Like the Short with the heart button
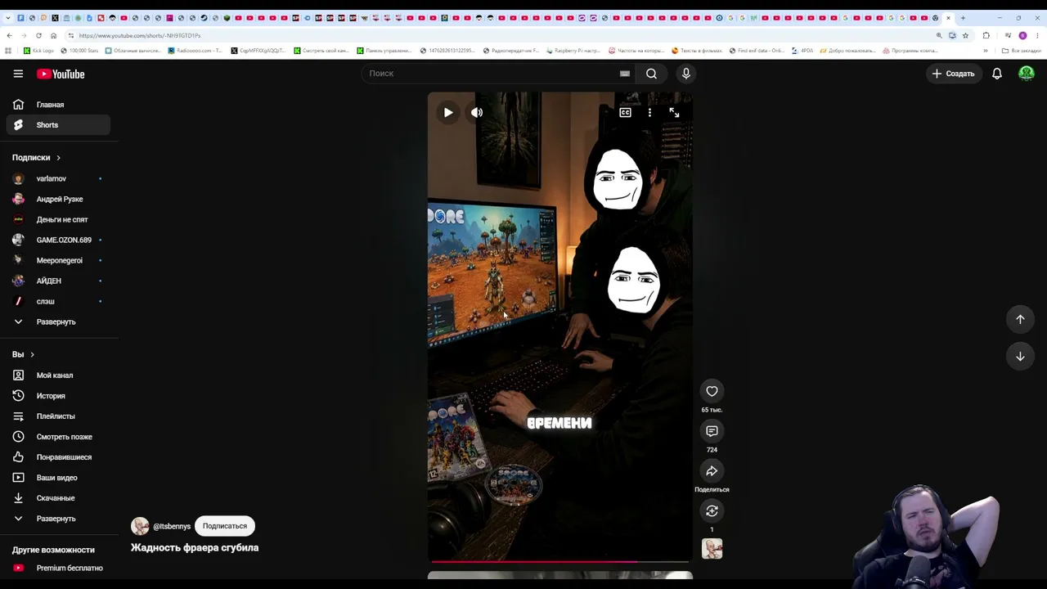The height and width of the screenshot is (589, 1047). (712, 391)
